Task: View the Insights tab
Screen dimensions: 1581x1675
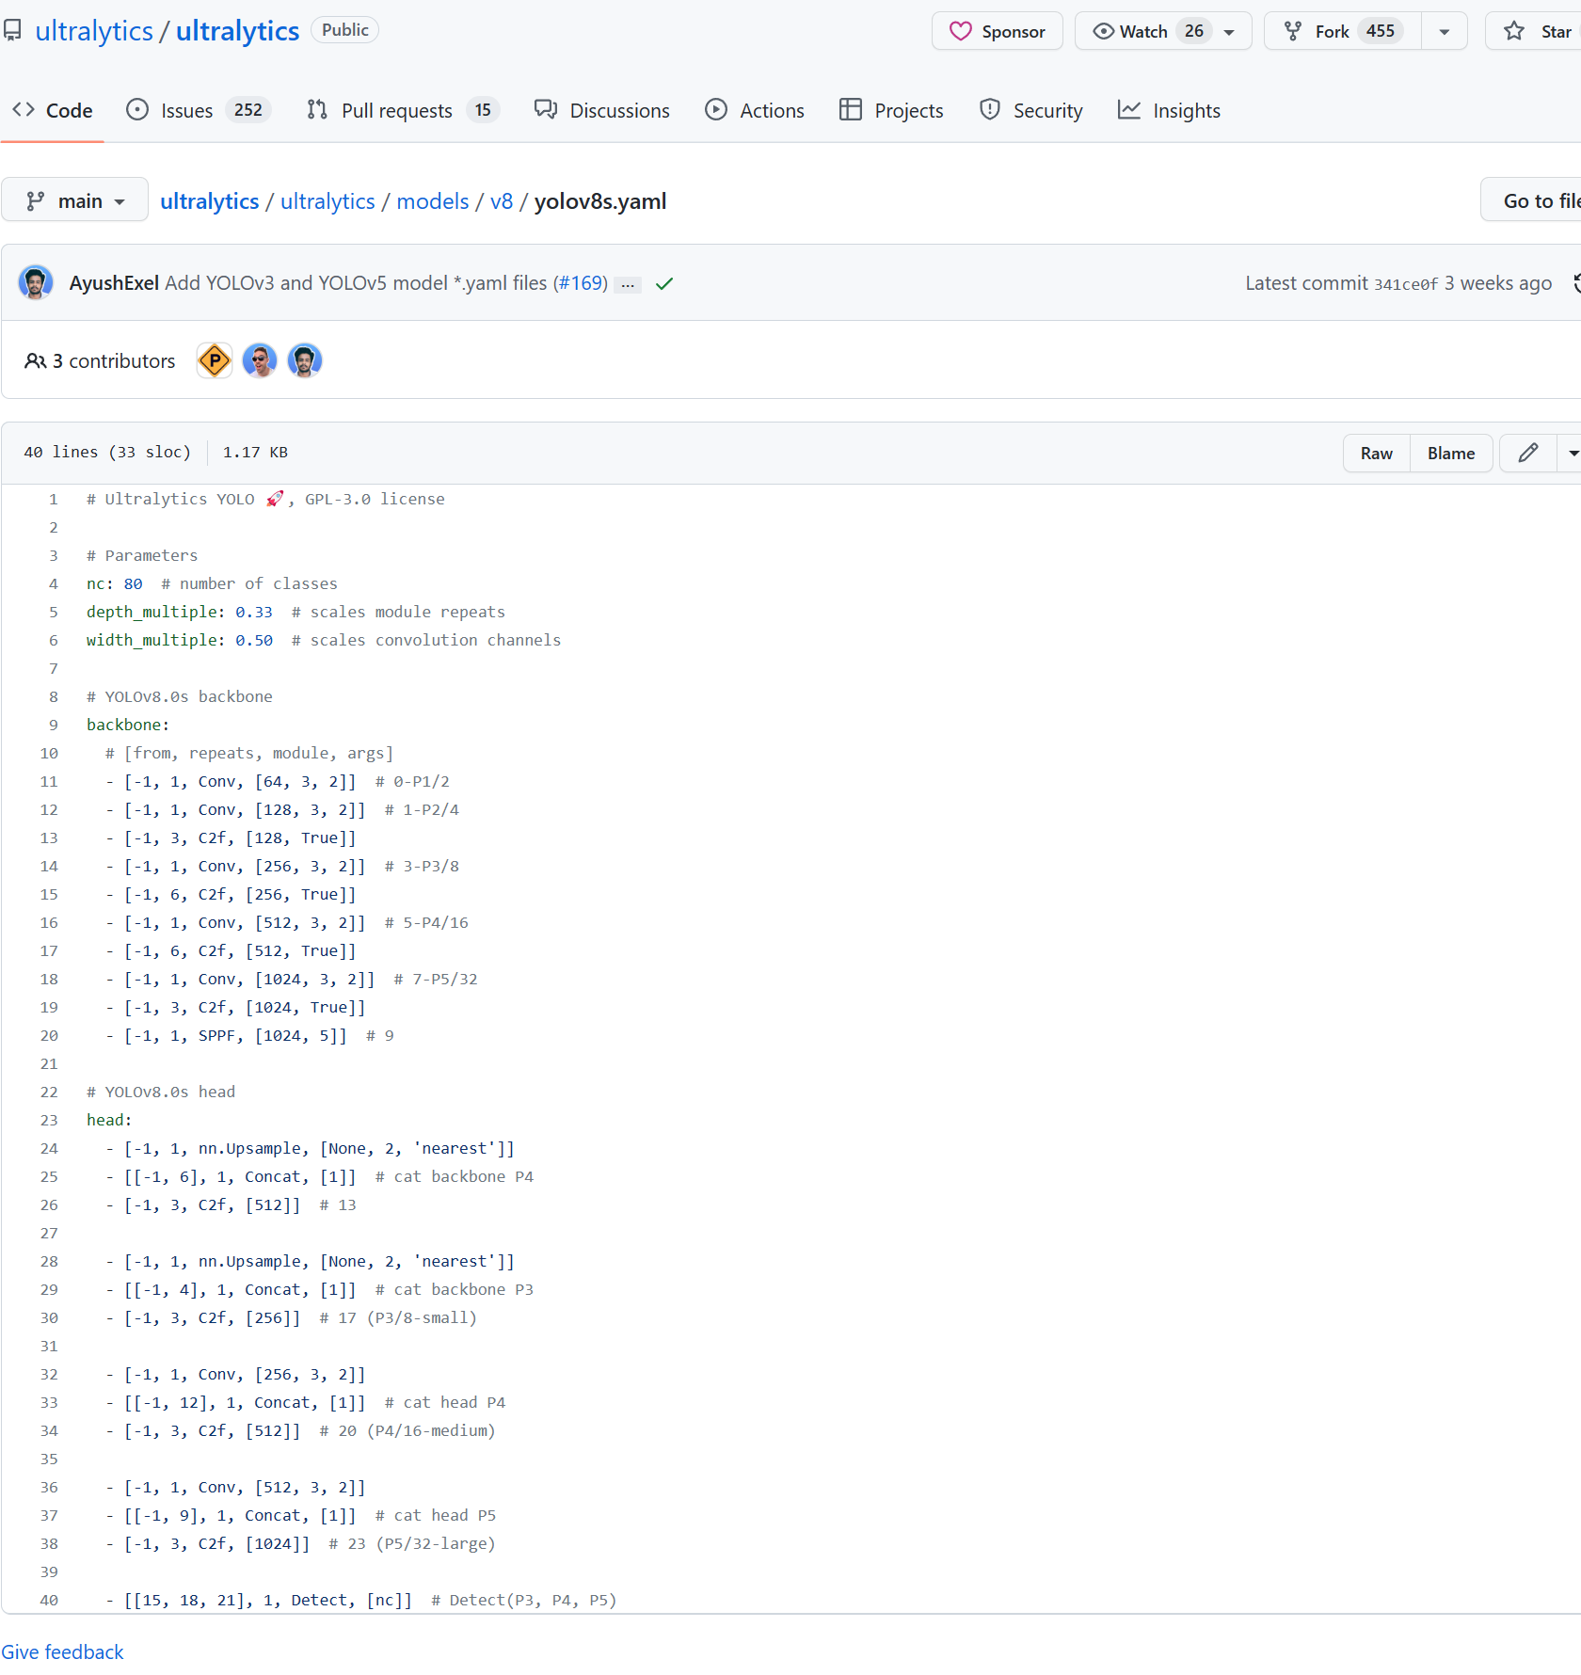Action: tap(1169, 110)
